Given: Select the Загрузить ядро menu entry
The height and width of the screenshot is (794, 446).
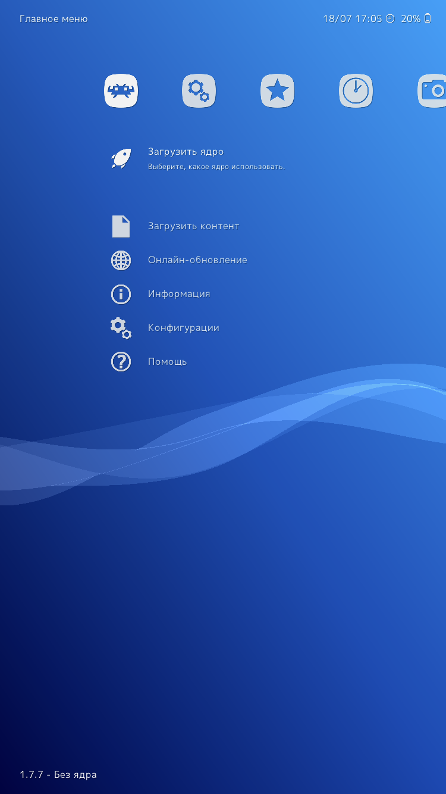Looking at the screenshot, I should coord(186,152).
